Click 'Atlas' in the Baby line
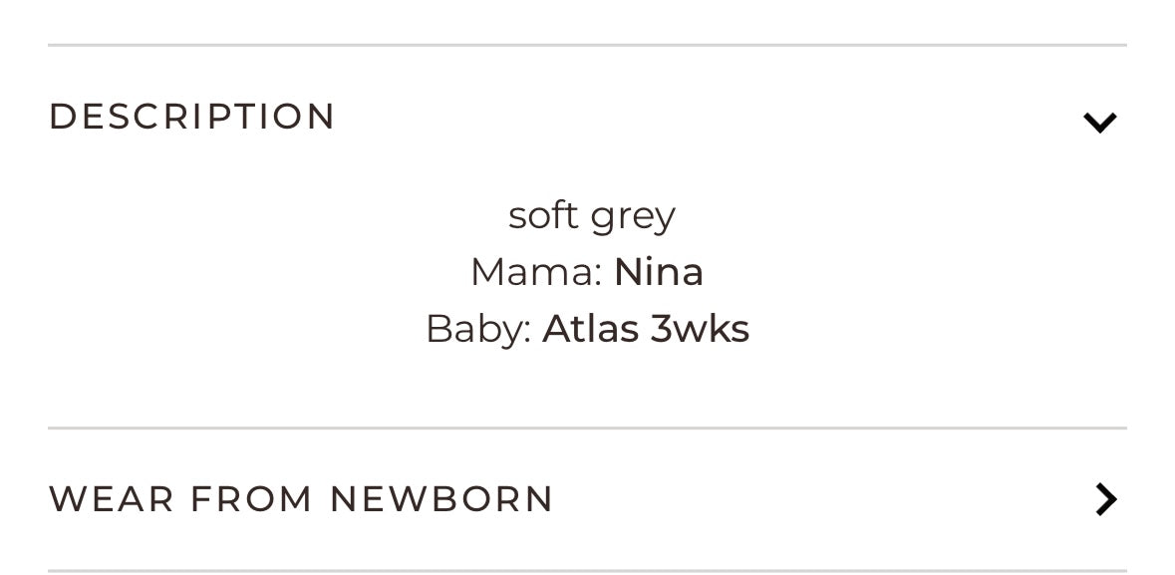 [x=591, y=328]
